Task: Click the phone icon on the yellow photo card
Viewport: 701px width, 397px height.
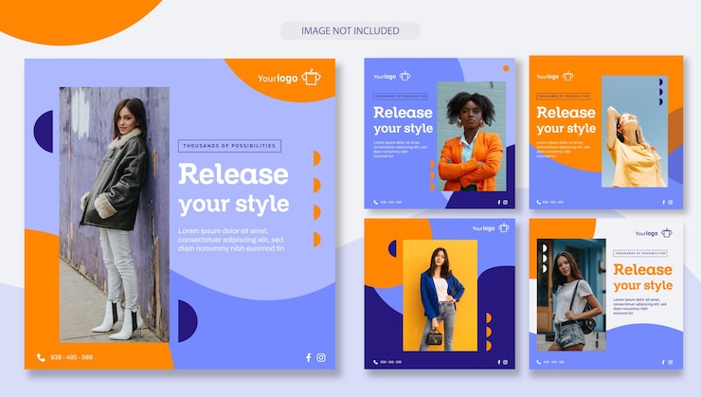Action: [375, 362]
